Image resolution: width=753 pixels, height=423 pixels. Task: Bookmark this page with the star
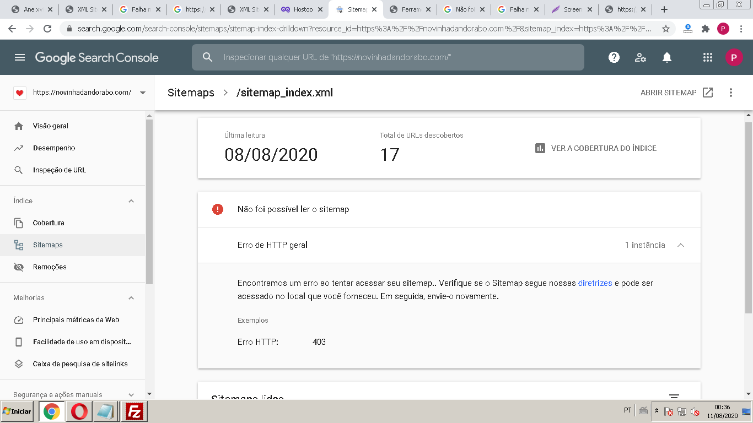point(666,29)
